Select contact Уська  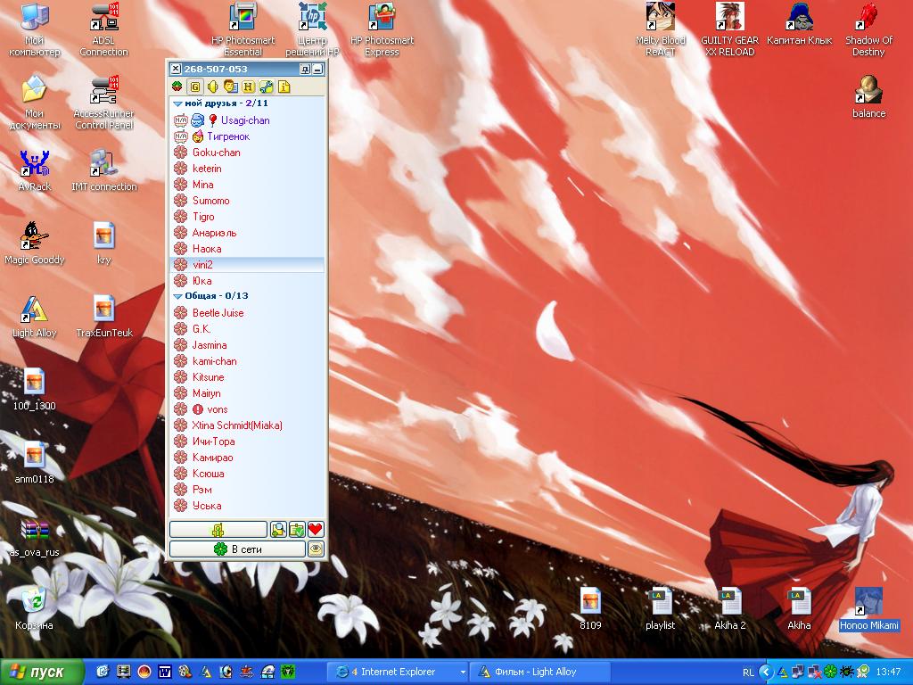coord(248,506)
